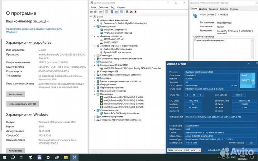Screen dimensions: 258x161
Task: Open the Вид menu
Action: (x=113, y=8)
